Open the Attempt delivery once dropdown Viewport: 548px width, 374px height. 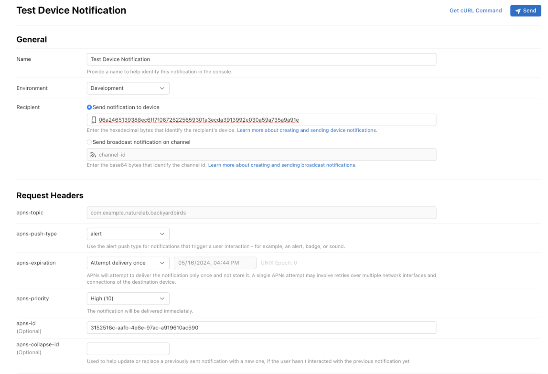[128, 263]
